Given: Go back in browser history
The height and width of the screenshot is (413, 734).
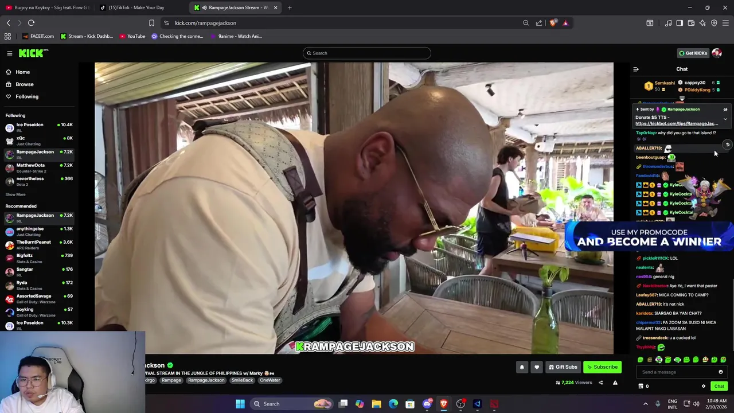Looking at the screenshot, I should click(x=8, y=23).
